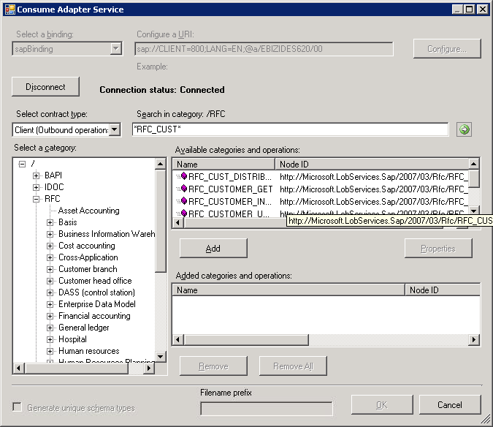Select the General ledger tree item
This screenshot has width=493, height=427.
pyautogui.click(x=84, y=328)
